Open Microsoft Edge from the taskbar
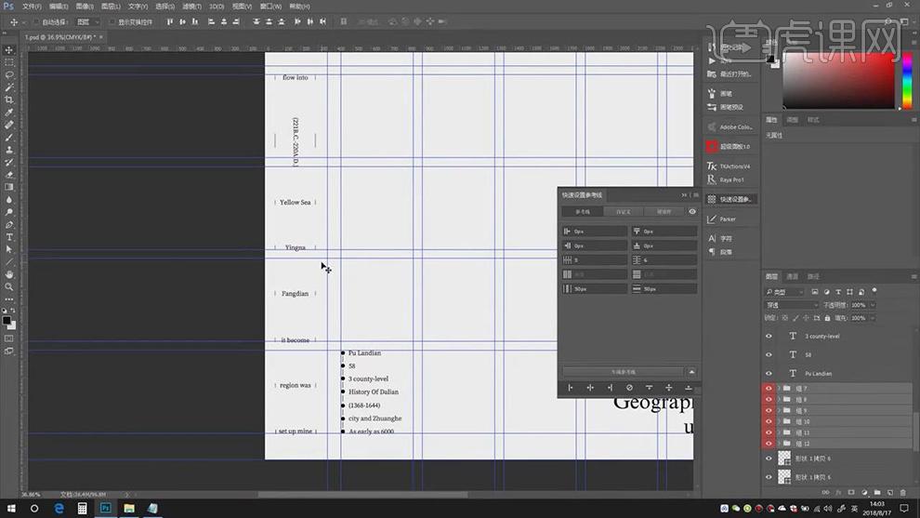The image size is (920, 518). click(59, 508)
